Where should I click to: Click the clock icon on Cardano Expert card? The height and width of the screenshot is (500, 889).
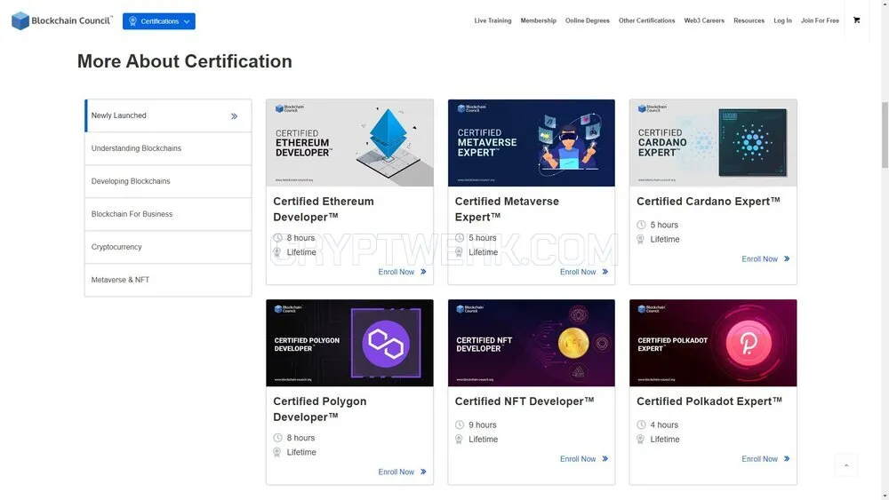click(x=641, y=225)
